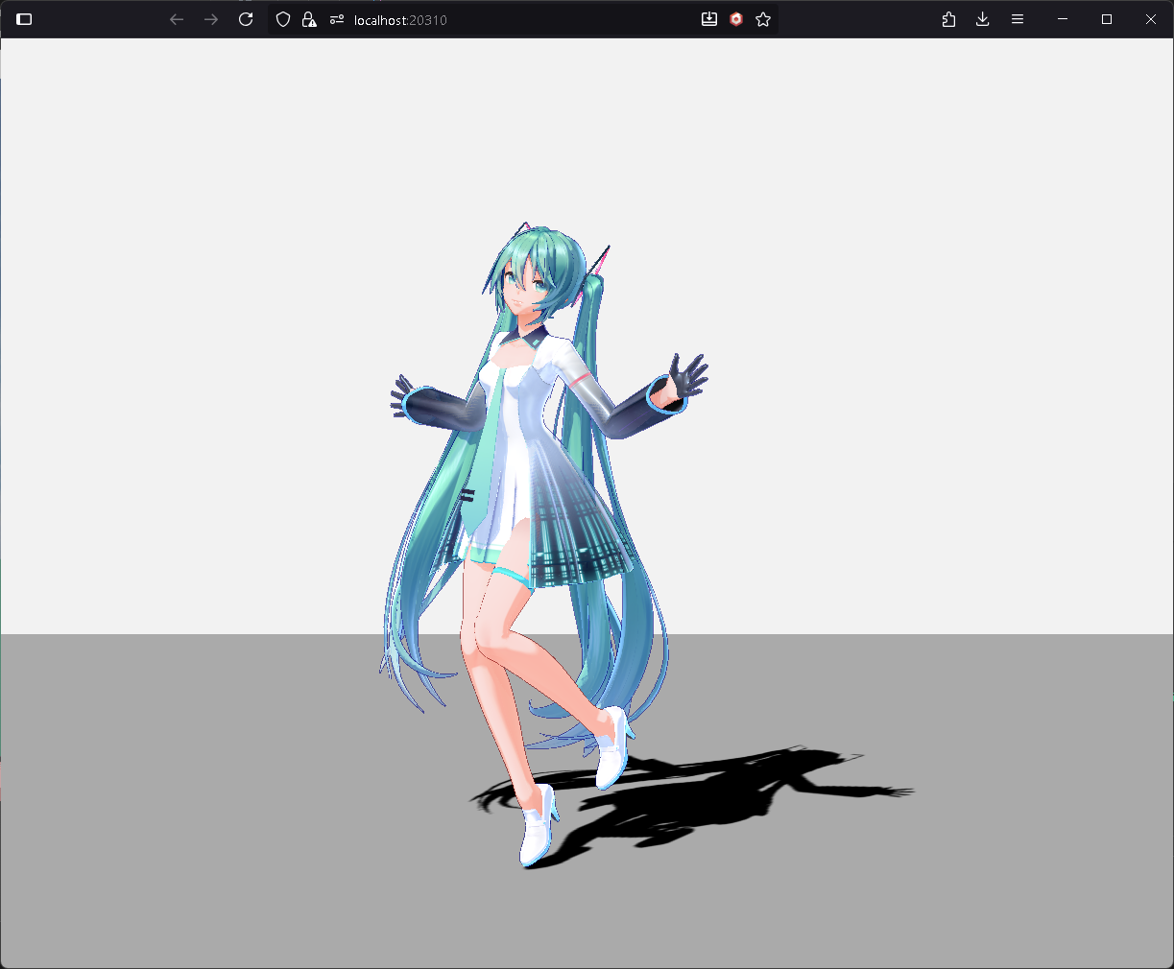Image resolution: width=1174 pixels, height=969 pixels.
Task: Go back to the previous page
Action: tap(177, 19)
